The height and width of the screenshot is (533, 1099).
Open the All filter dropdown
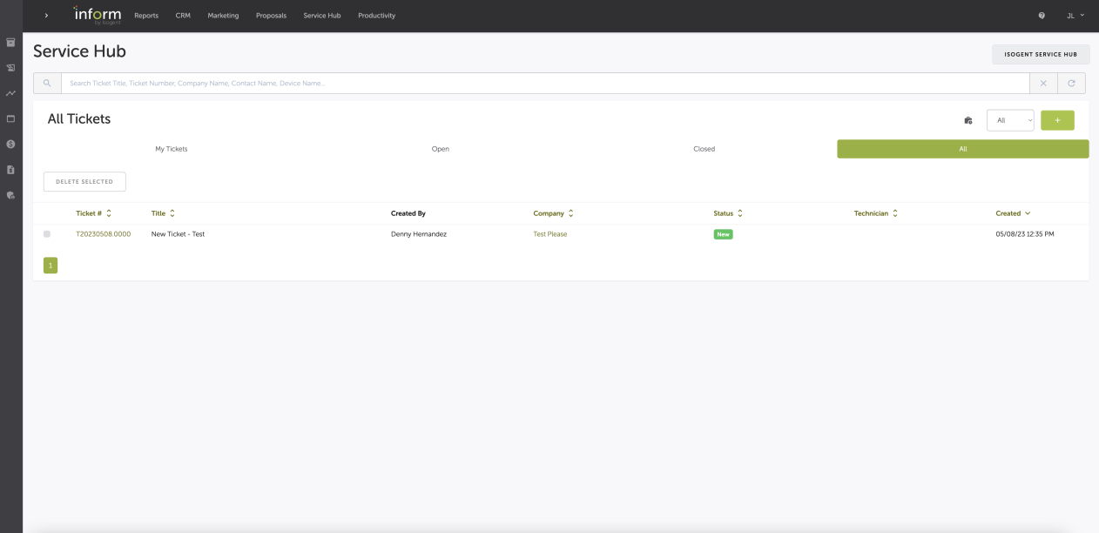pyautogui.click(x=1009, y=120)
